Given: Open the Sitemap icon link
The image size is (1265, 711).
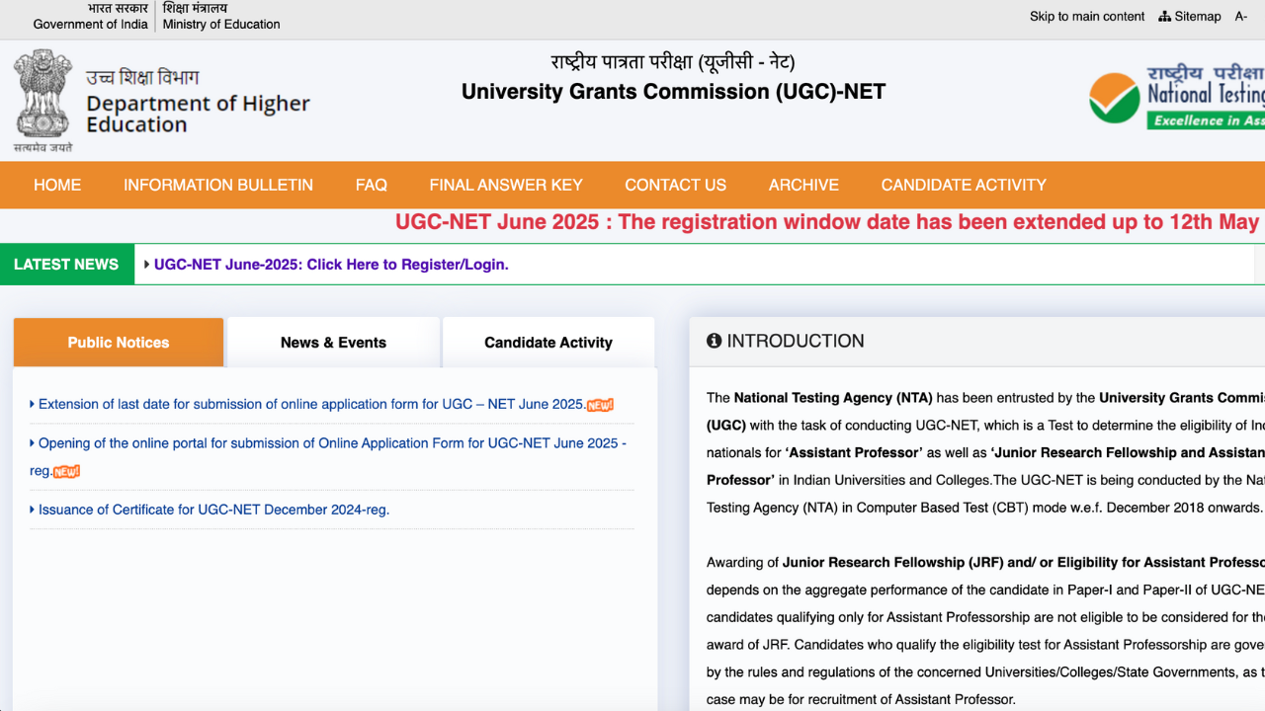Looking at the screenshot, I should pos(1165,17).
